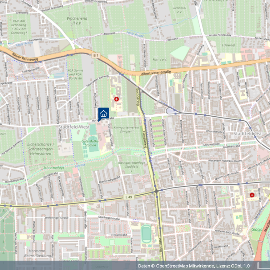Select the hospital icon near Harsdorfer Straße
Screen dimensions: 270x270
(117, 99)
